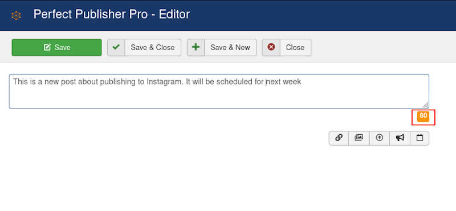Click the red X cancel icon

pyautogui.click(x=271, y=47)
